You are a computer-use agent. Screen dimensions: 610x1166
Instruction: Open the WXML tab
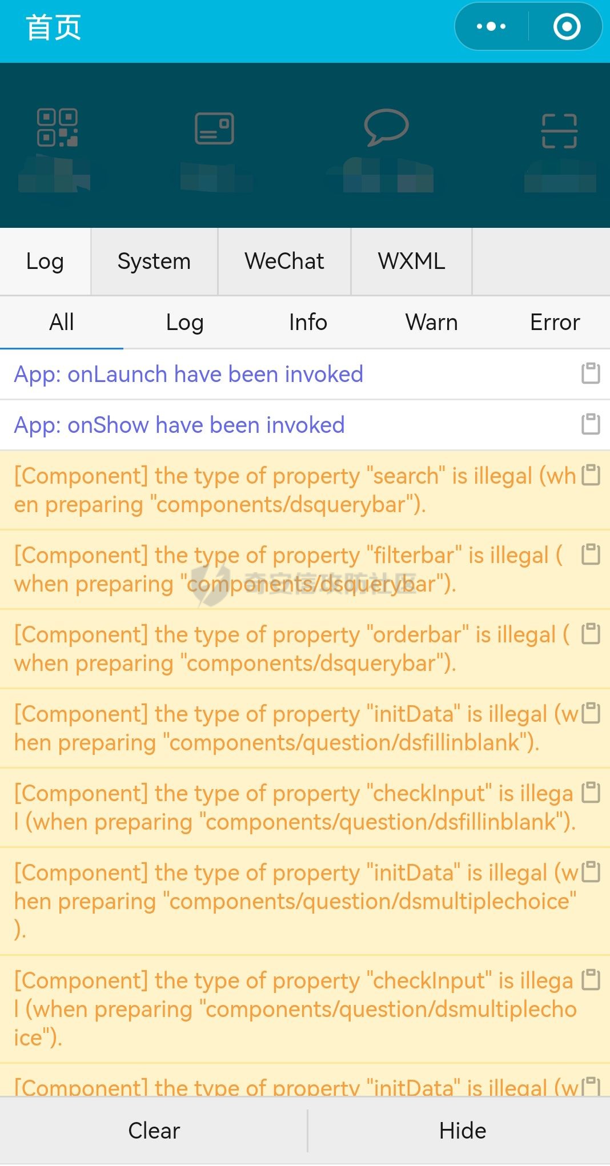(412, 262)
